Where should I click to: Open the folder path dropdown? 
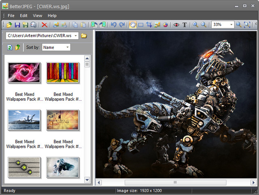(x=76, y=36)
